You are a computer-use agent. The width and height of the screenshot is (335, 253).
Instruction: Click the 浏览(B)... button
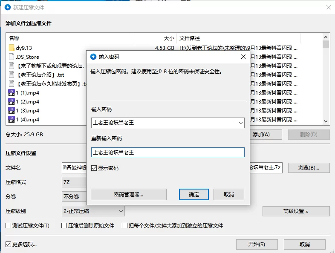tap(309, 168)
